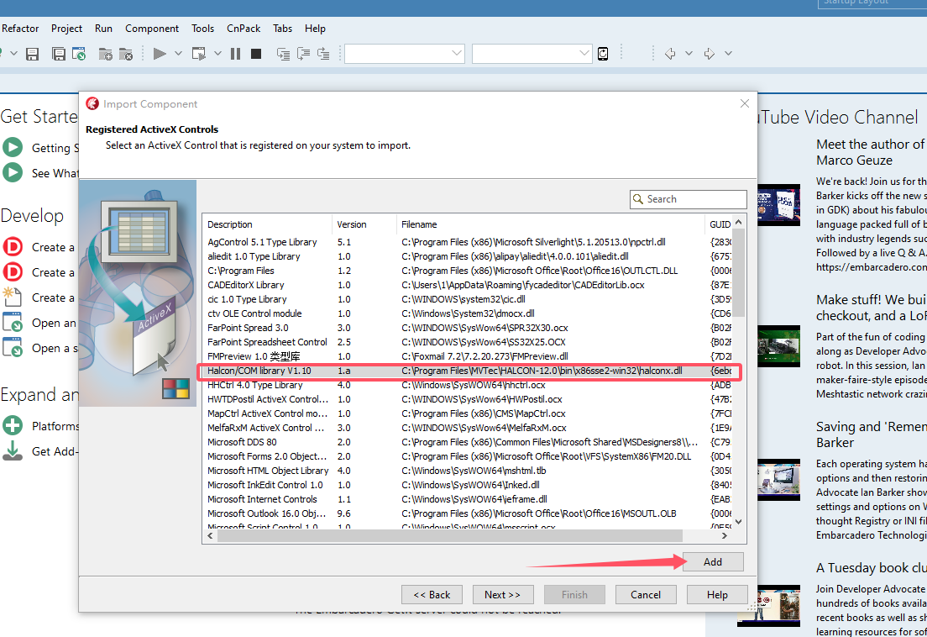Click Remove File from Project icon
This screenshot has width=927, height=637.
pos(126,54)
